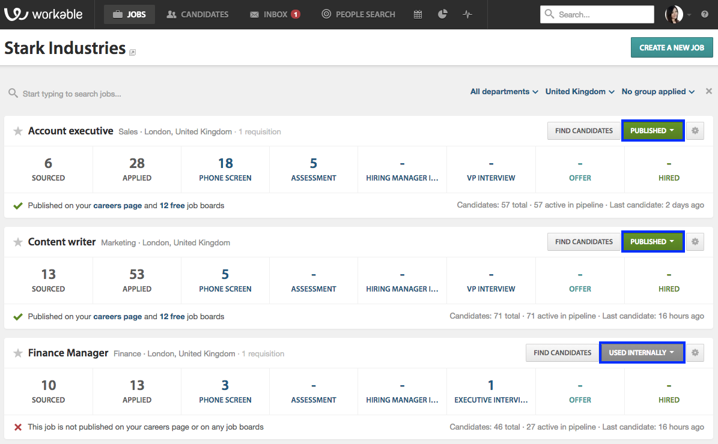Image resolution: width=718 pixels, height=444 pixels.
Task: Find candidates for Finance Manager
Action: point(562,353)
